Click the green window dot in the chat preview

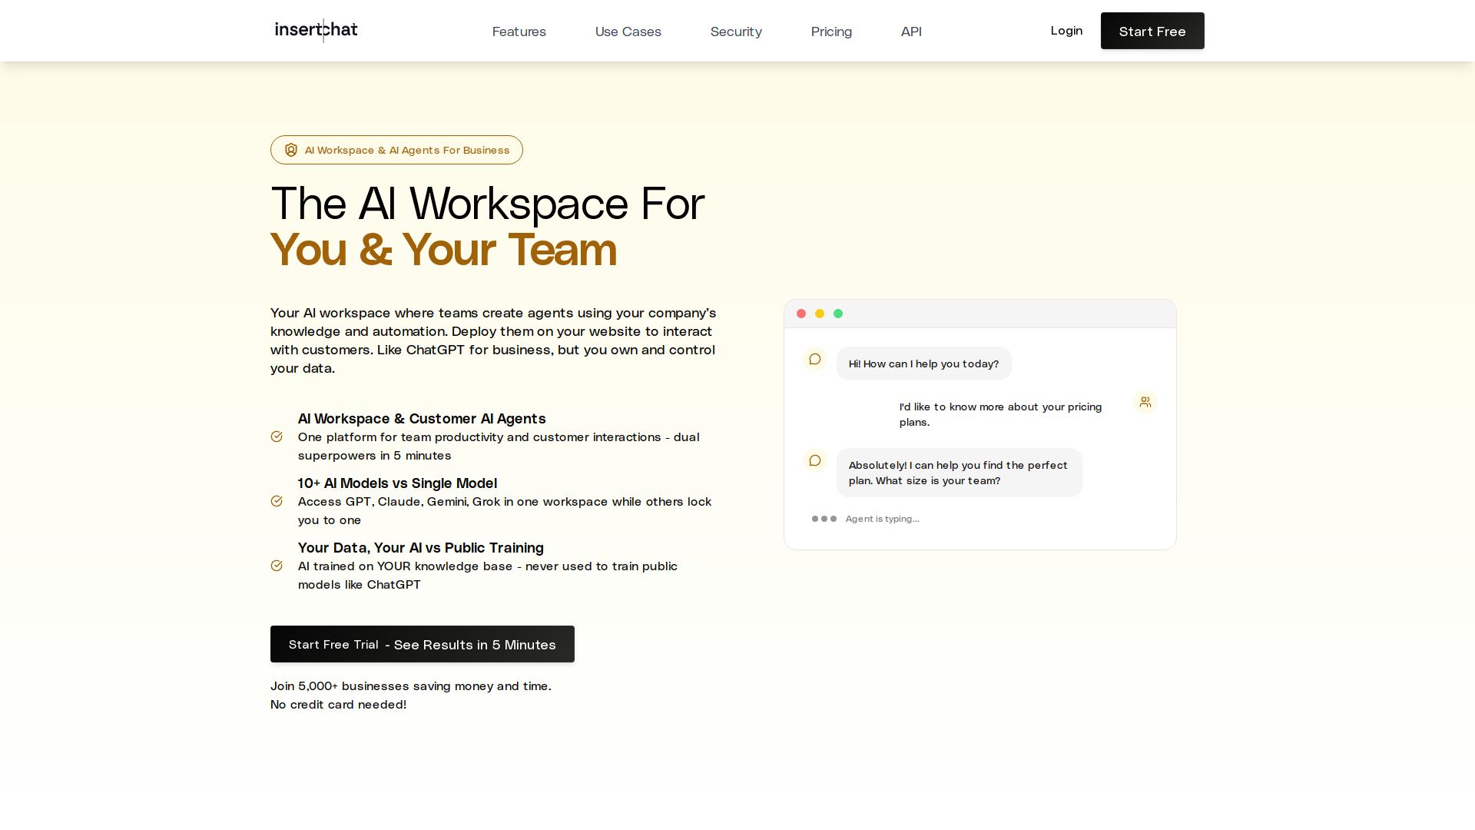pyautogui.click(x=838, y=314)
